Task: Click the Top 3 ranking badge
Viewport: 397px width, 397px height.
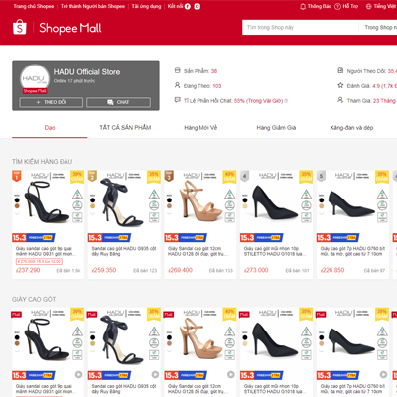Action: 169,176
